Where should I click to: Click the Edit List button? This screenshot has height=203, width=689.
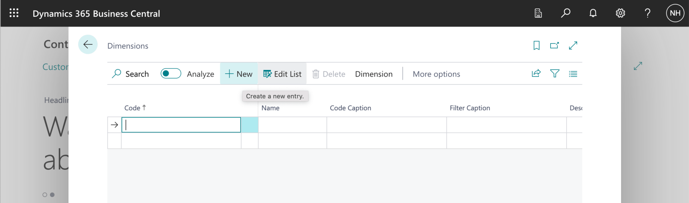pyautogui.click(x=282, y=74)
